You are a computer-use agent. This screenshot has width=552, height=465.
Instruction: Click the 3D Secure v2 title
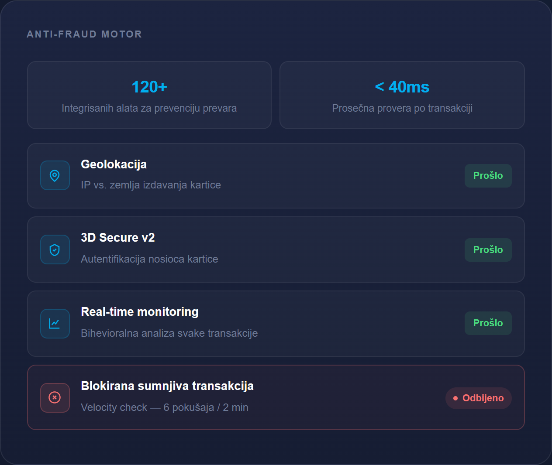click(118, 238)
